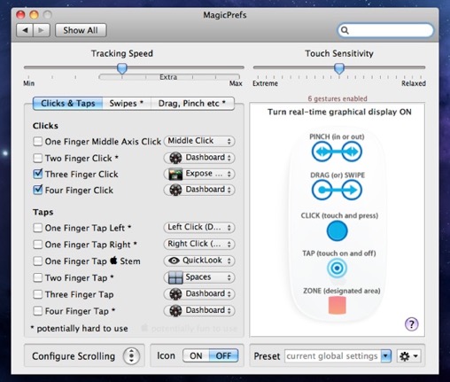This screenshot has width=450, height=382.
Task: Click the ZONE designated area pink square
Action: tap(337, 305)
